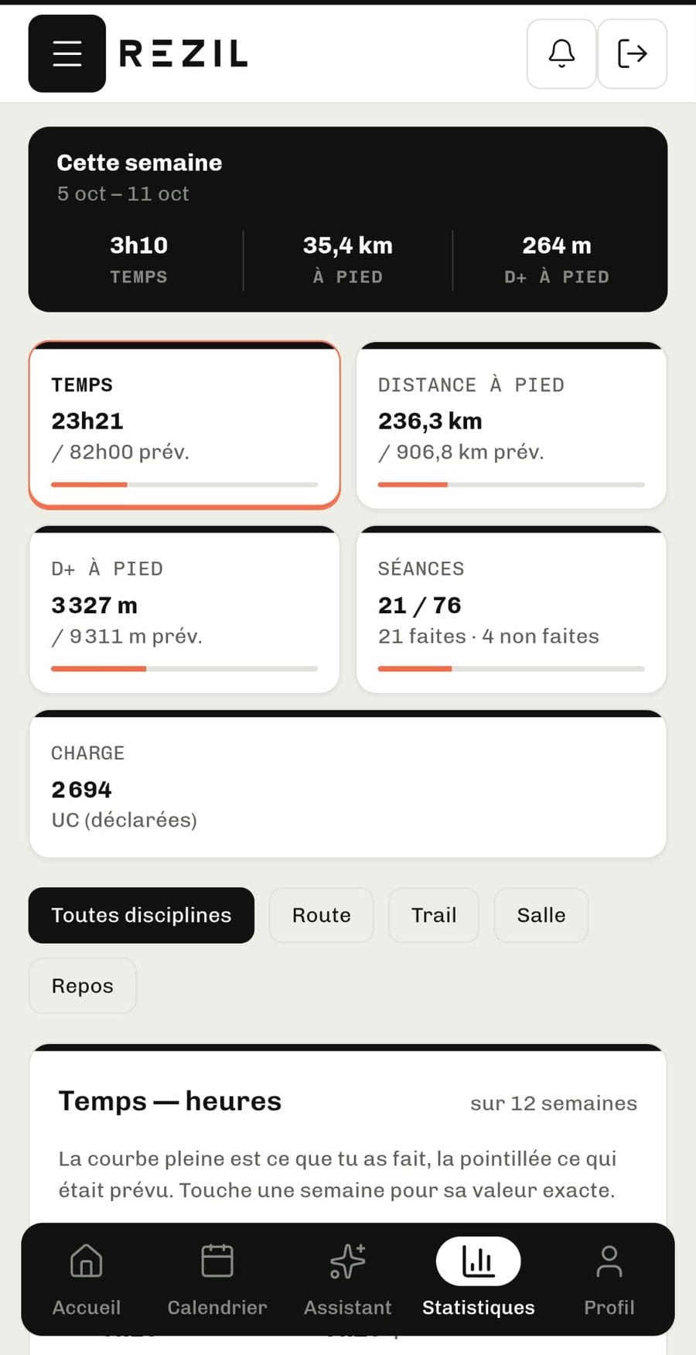Image resolution: width=696 pixels, height=1355 pixels.
Task: Open the Calendrier calendar icon
Action: coord(217,1261)
